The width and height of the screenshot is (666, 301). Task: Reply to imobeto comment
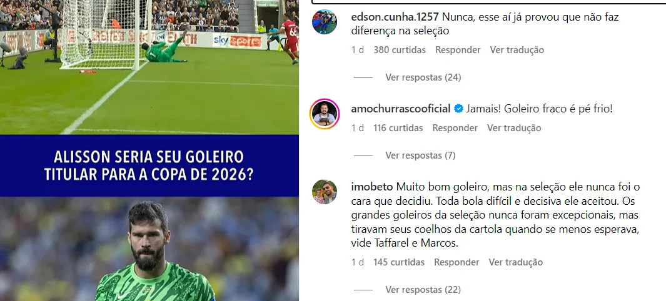click(457, 262)
